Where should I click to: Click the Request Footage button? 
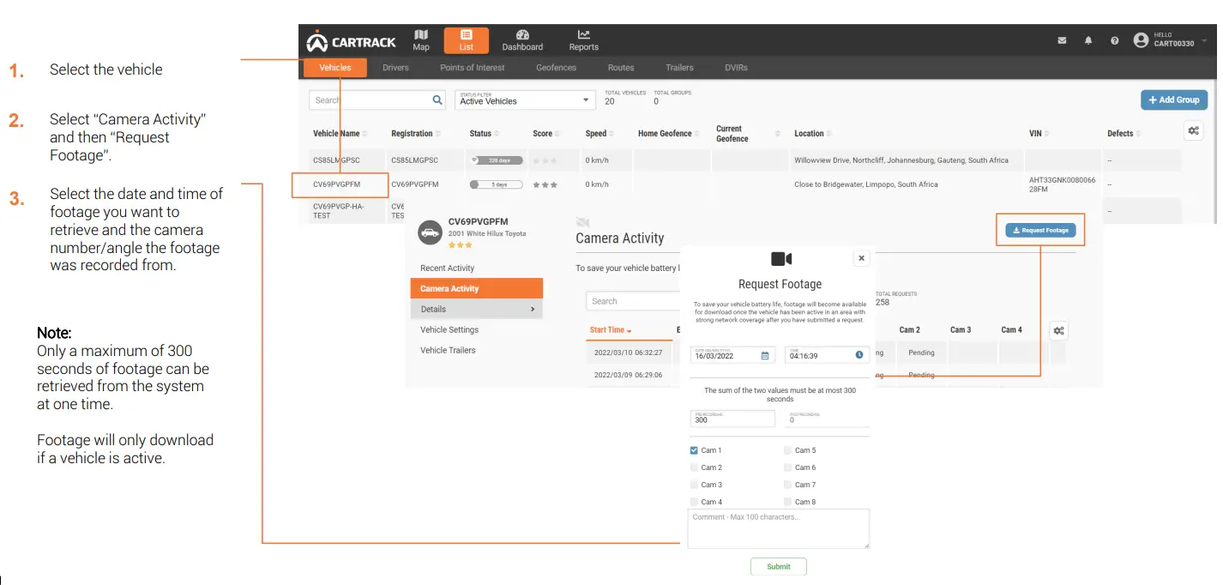(x=1040, y=230)
